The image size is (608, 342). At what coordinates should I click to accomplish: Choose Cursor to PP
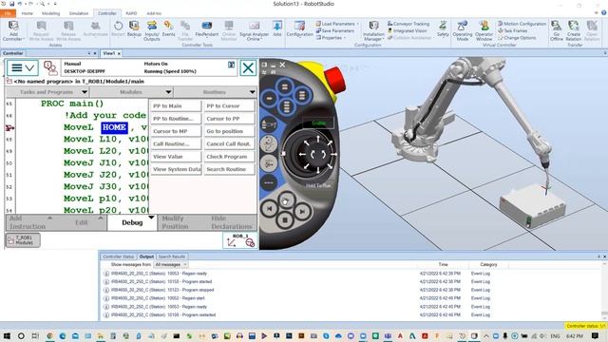[230, 119]
